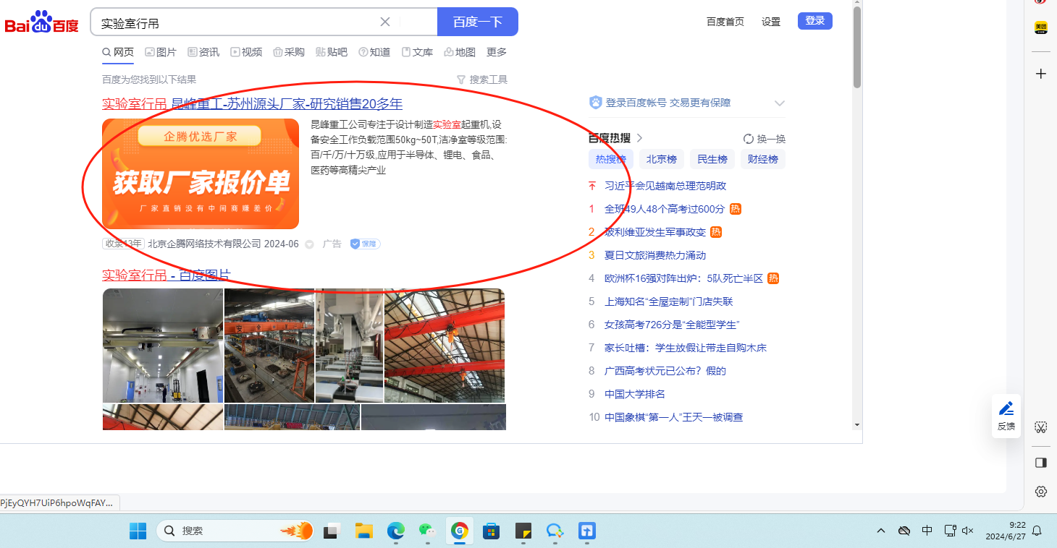This screenshot has height=548, width=1057.
Task: Toggle the sidebar panel layout icon
Action: [x=1041, y=462]
